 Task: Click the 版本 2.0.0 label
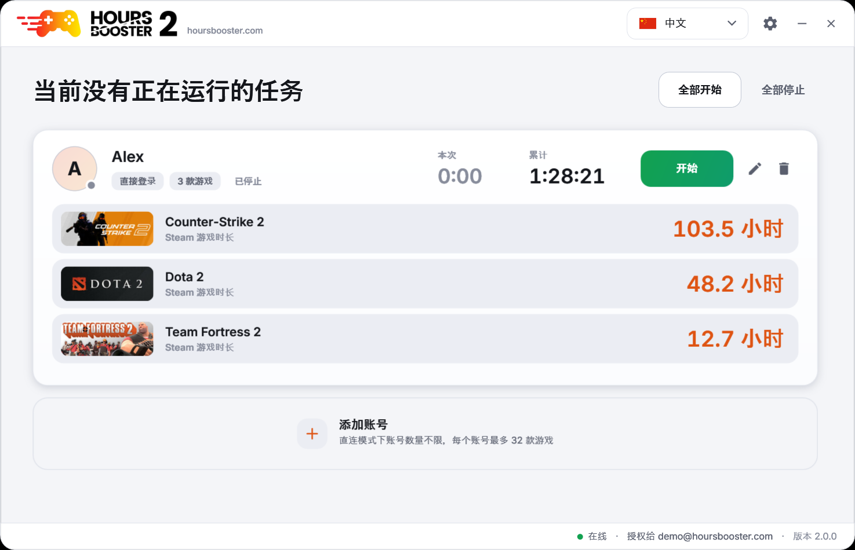tap(815, 537)
